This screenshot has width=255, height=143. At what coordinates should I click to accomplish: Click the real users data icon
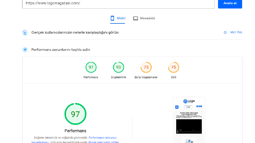point(25,33)
